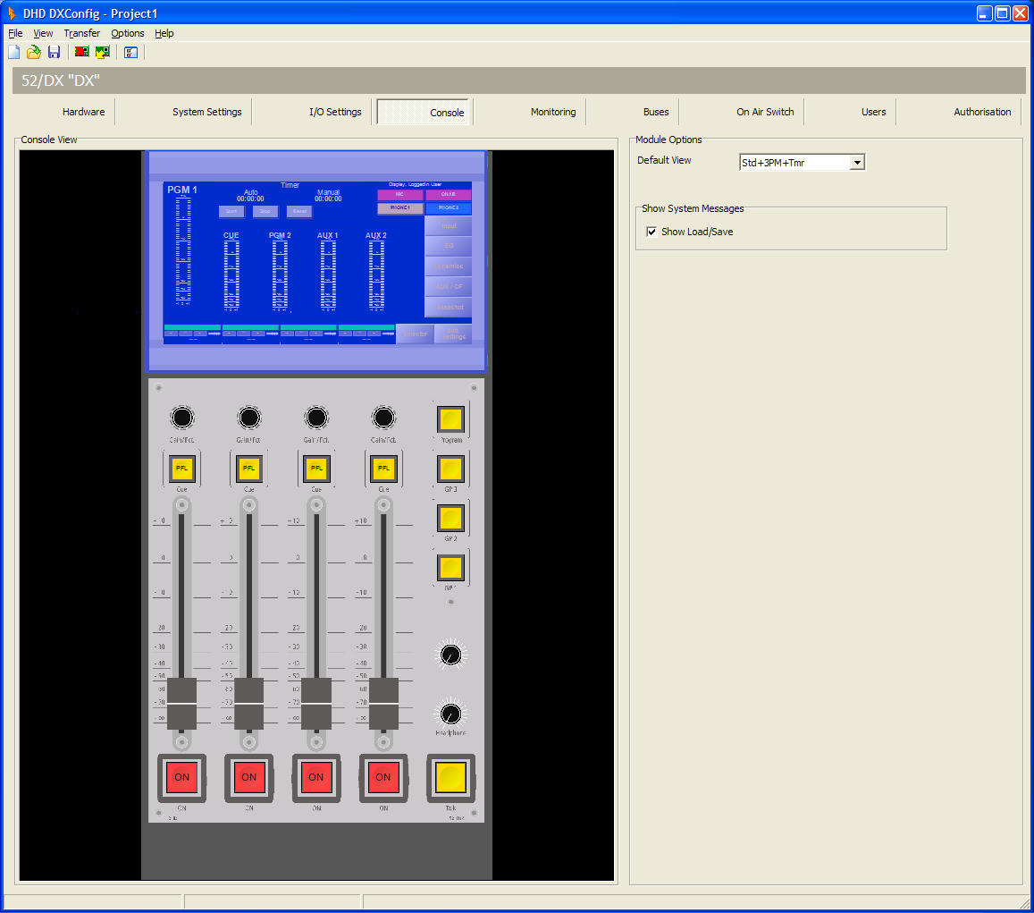Toggle the fourth channel's PFL Cue button

pyautogui.click(x=383, y=469)
